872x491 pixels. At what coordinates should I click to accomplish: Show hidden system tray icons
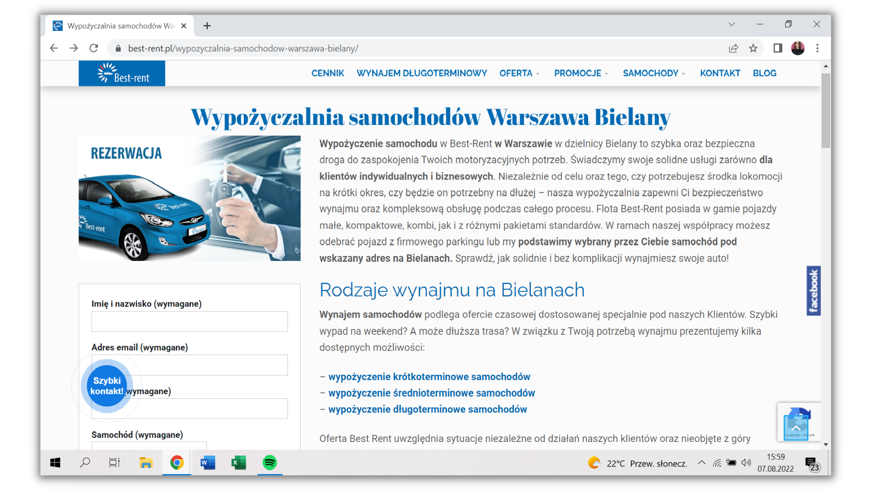(702, 463)
